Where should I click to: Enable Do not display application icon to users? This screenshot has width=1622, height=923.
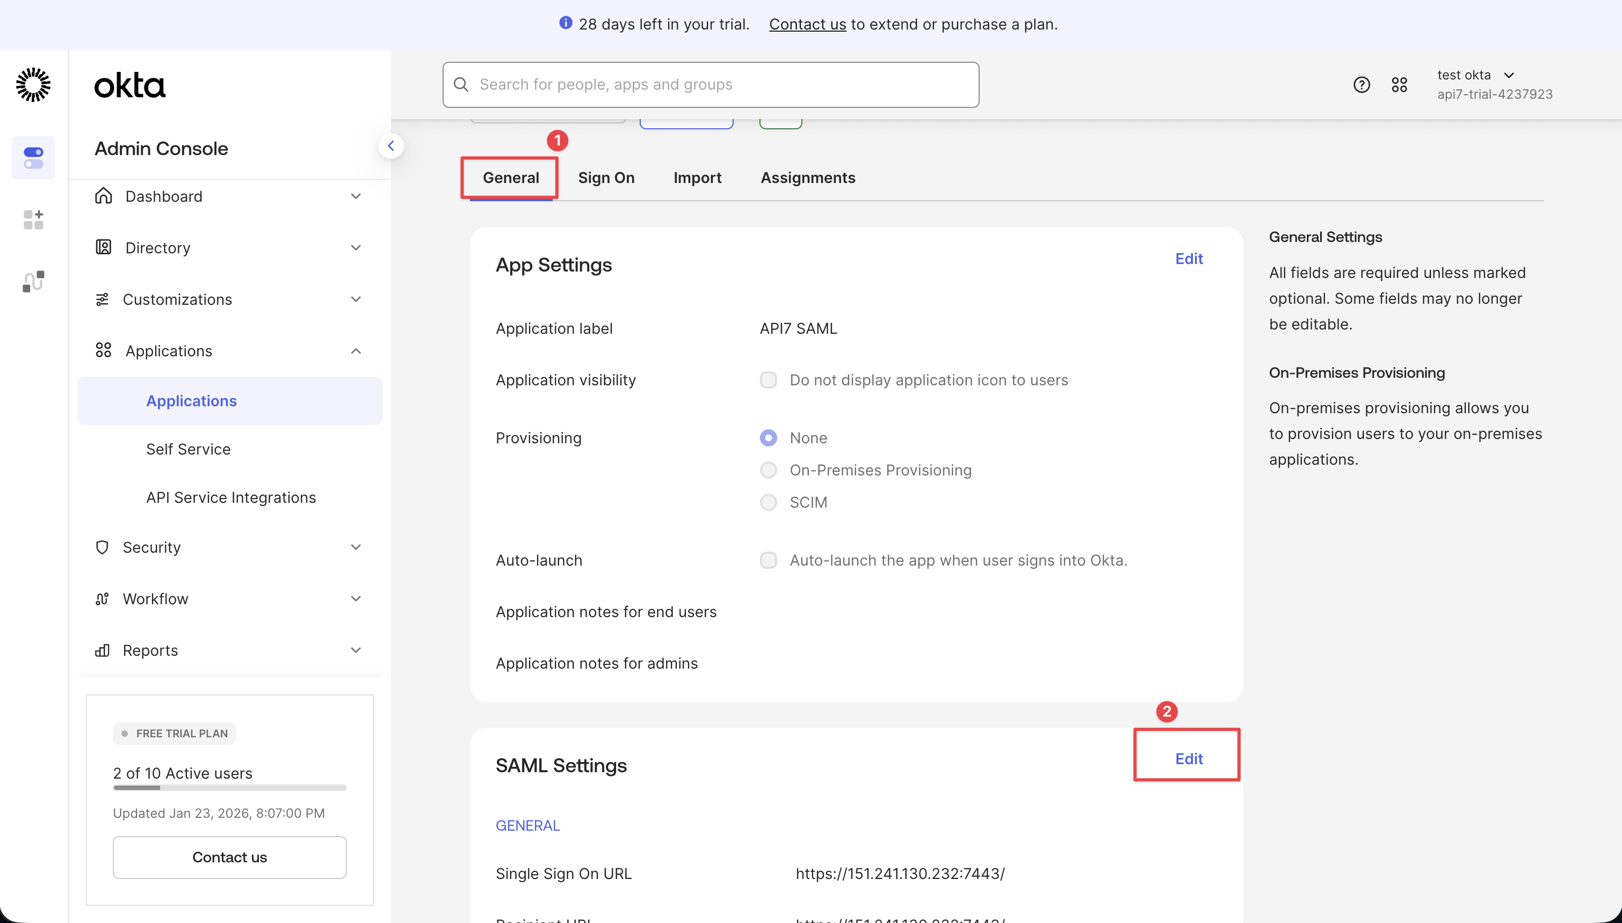click(x=768, y=380)
